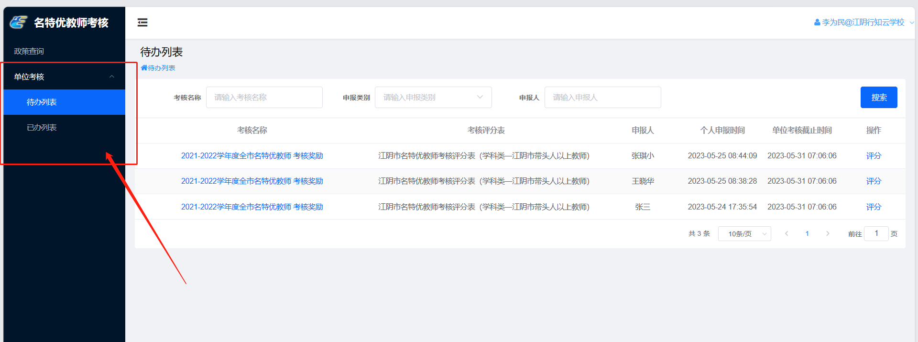Open the 申报类别 dropdown

433,98
